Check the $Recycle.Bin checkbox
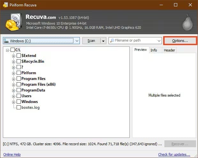 click(19, 61)
